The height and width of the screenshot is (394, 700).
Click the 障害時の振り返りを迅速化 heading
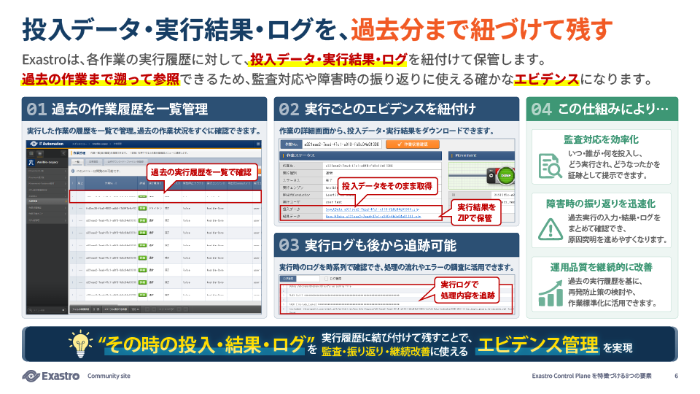click(601, 204)
